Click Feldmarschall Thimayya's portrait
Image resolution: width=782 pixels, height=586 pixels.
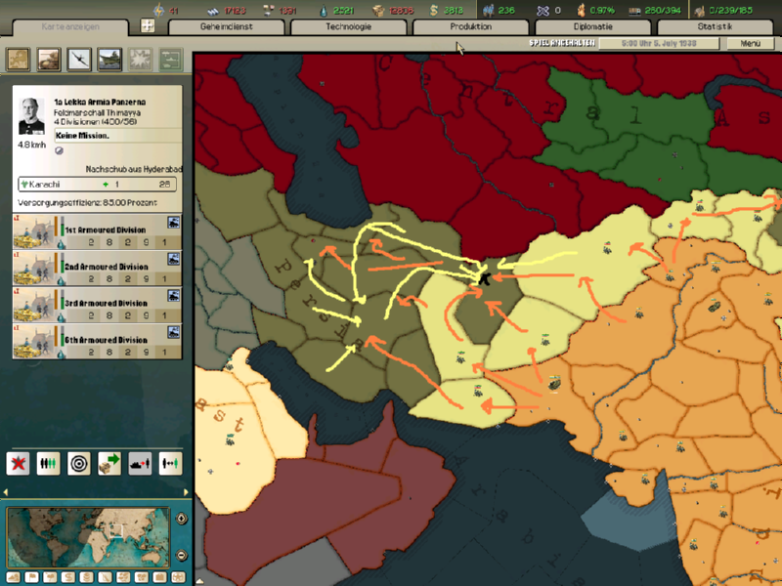pyautogui.click(x=31, y=116)
